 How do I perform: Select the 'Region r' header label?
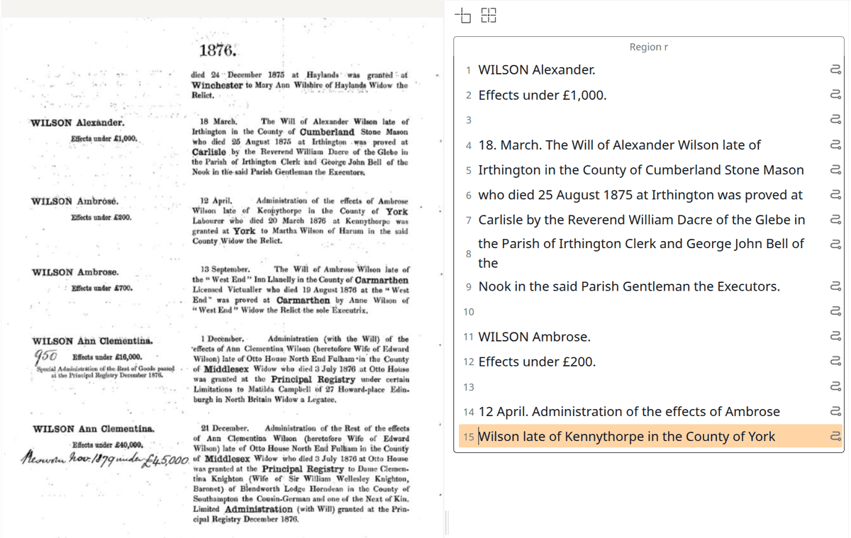pos(649,47)
